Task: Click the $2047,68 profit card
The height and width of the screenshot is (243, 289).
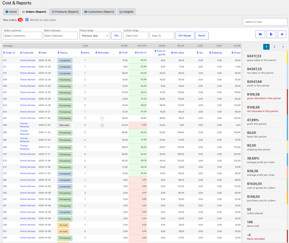Action: [265, 83]
